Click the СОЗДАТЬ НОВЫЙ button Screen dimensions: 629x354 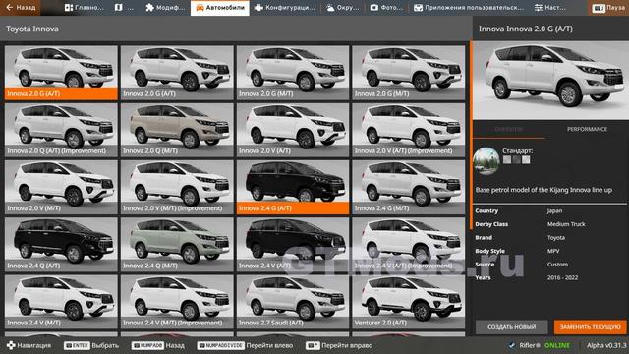click(x=511, y=327)
